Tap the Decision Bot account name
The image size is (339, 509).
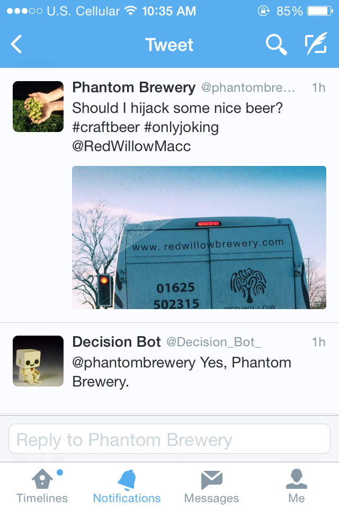[117, 342]
